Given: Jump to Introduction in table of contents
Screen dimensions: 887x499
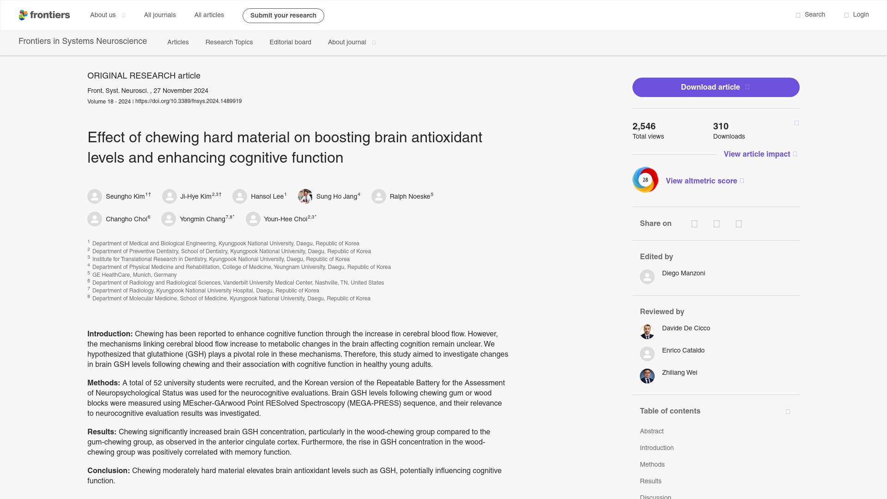Looking at the screenshot, I should [x=656, y=448].
